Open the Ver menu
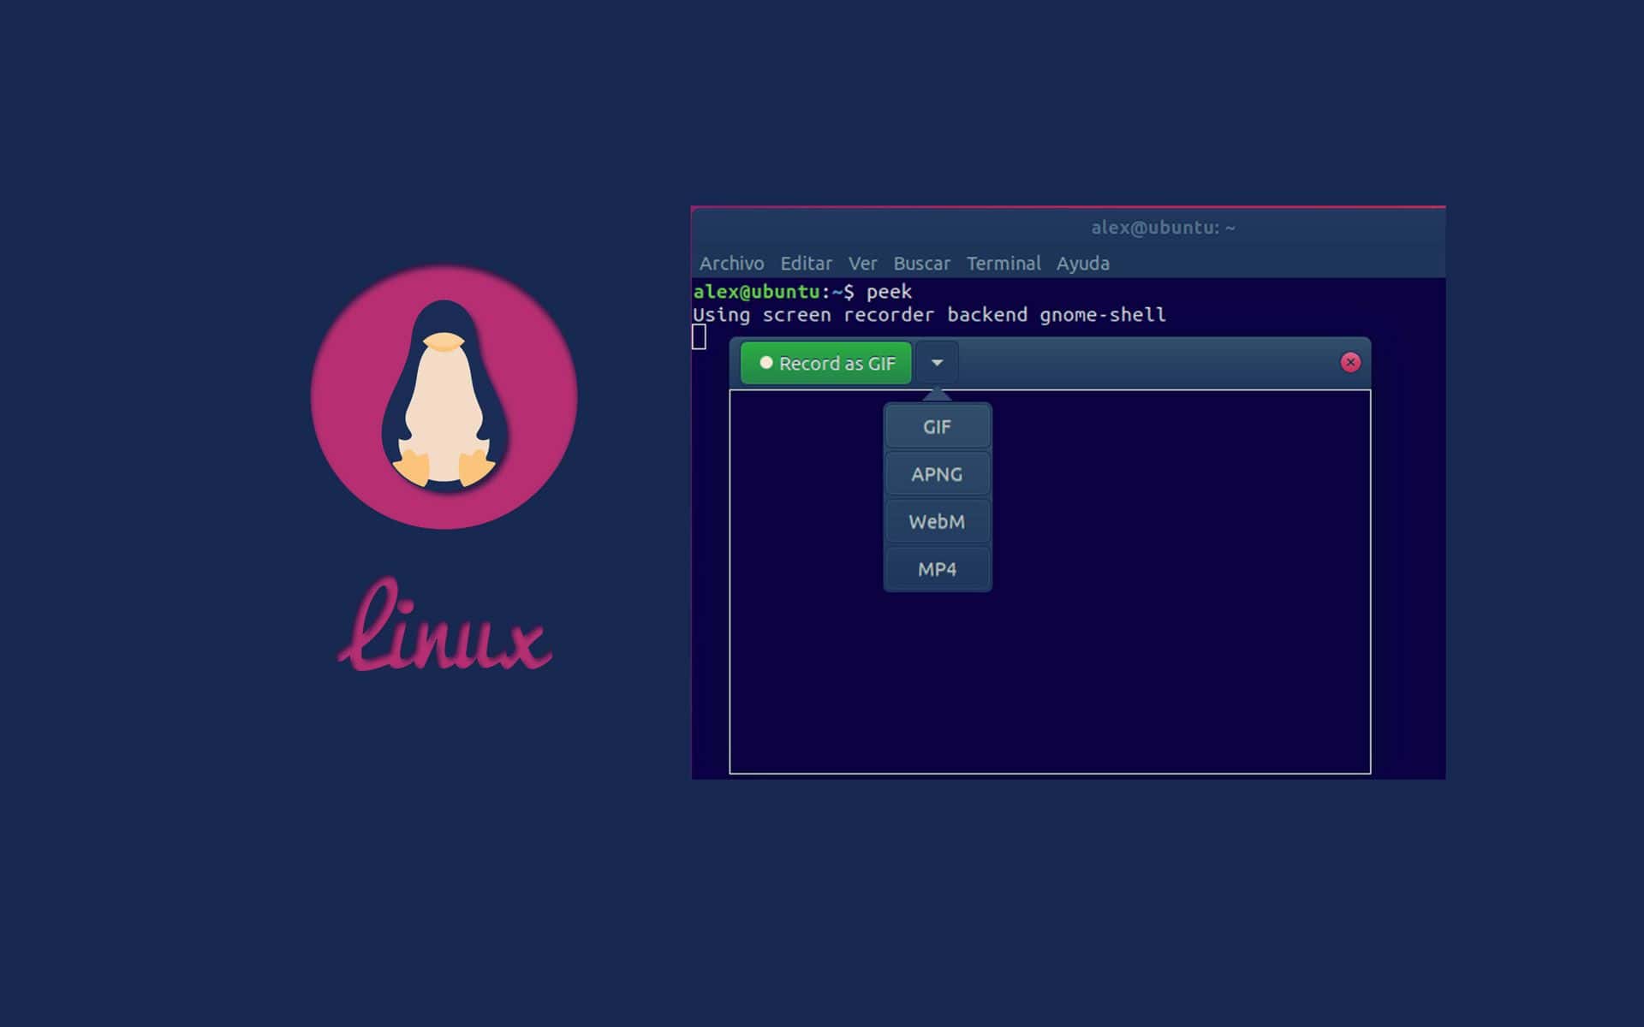 pyautogui.click(x=862, y=264)
